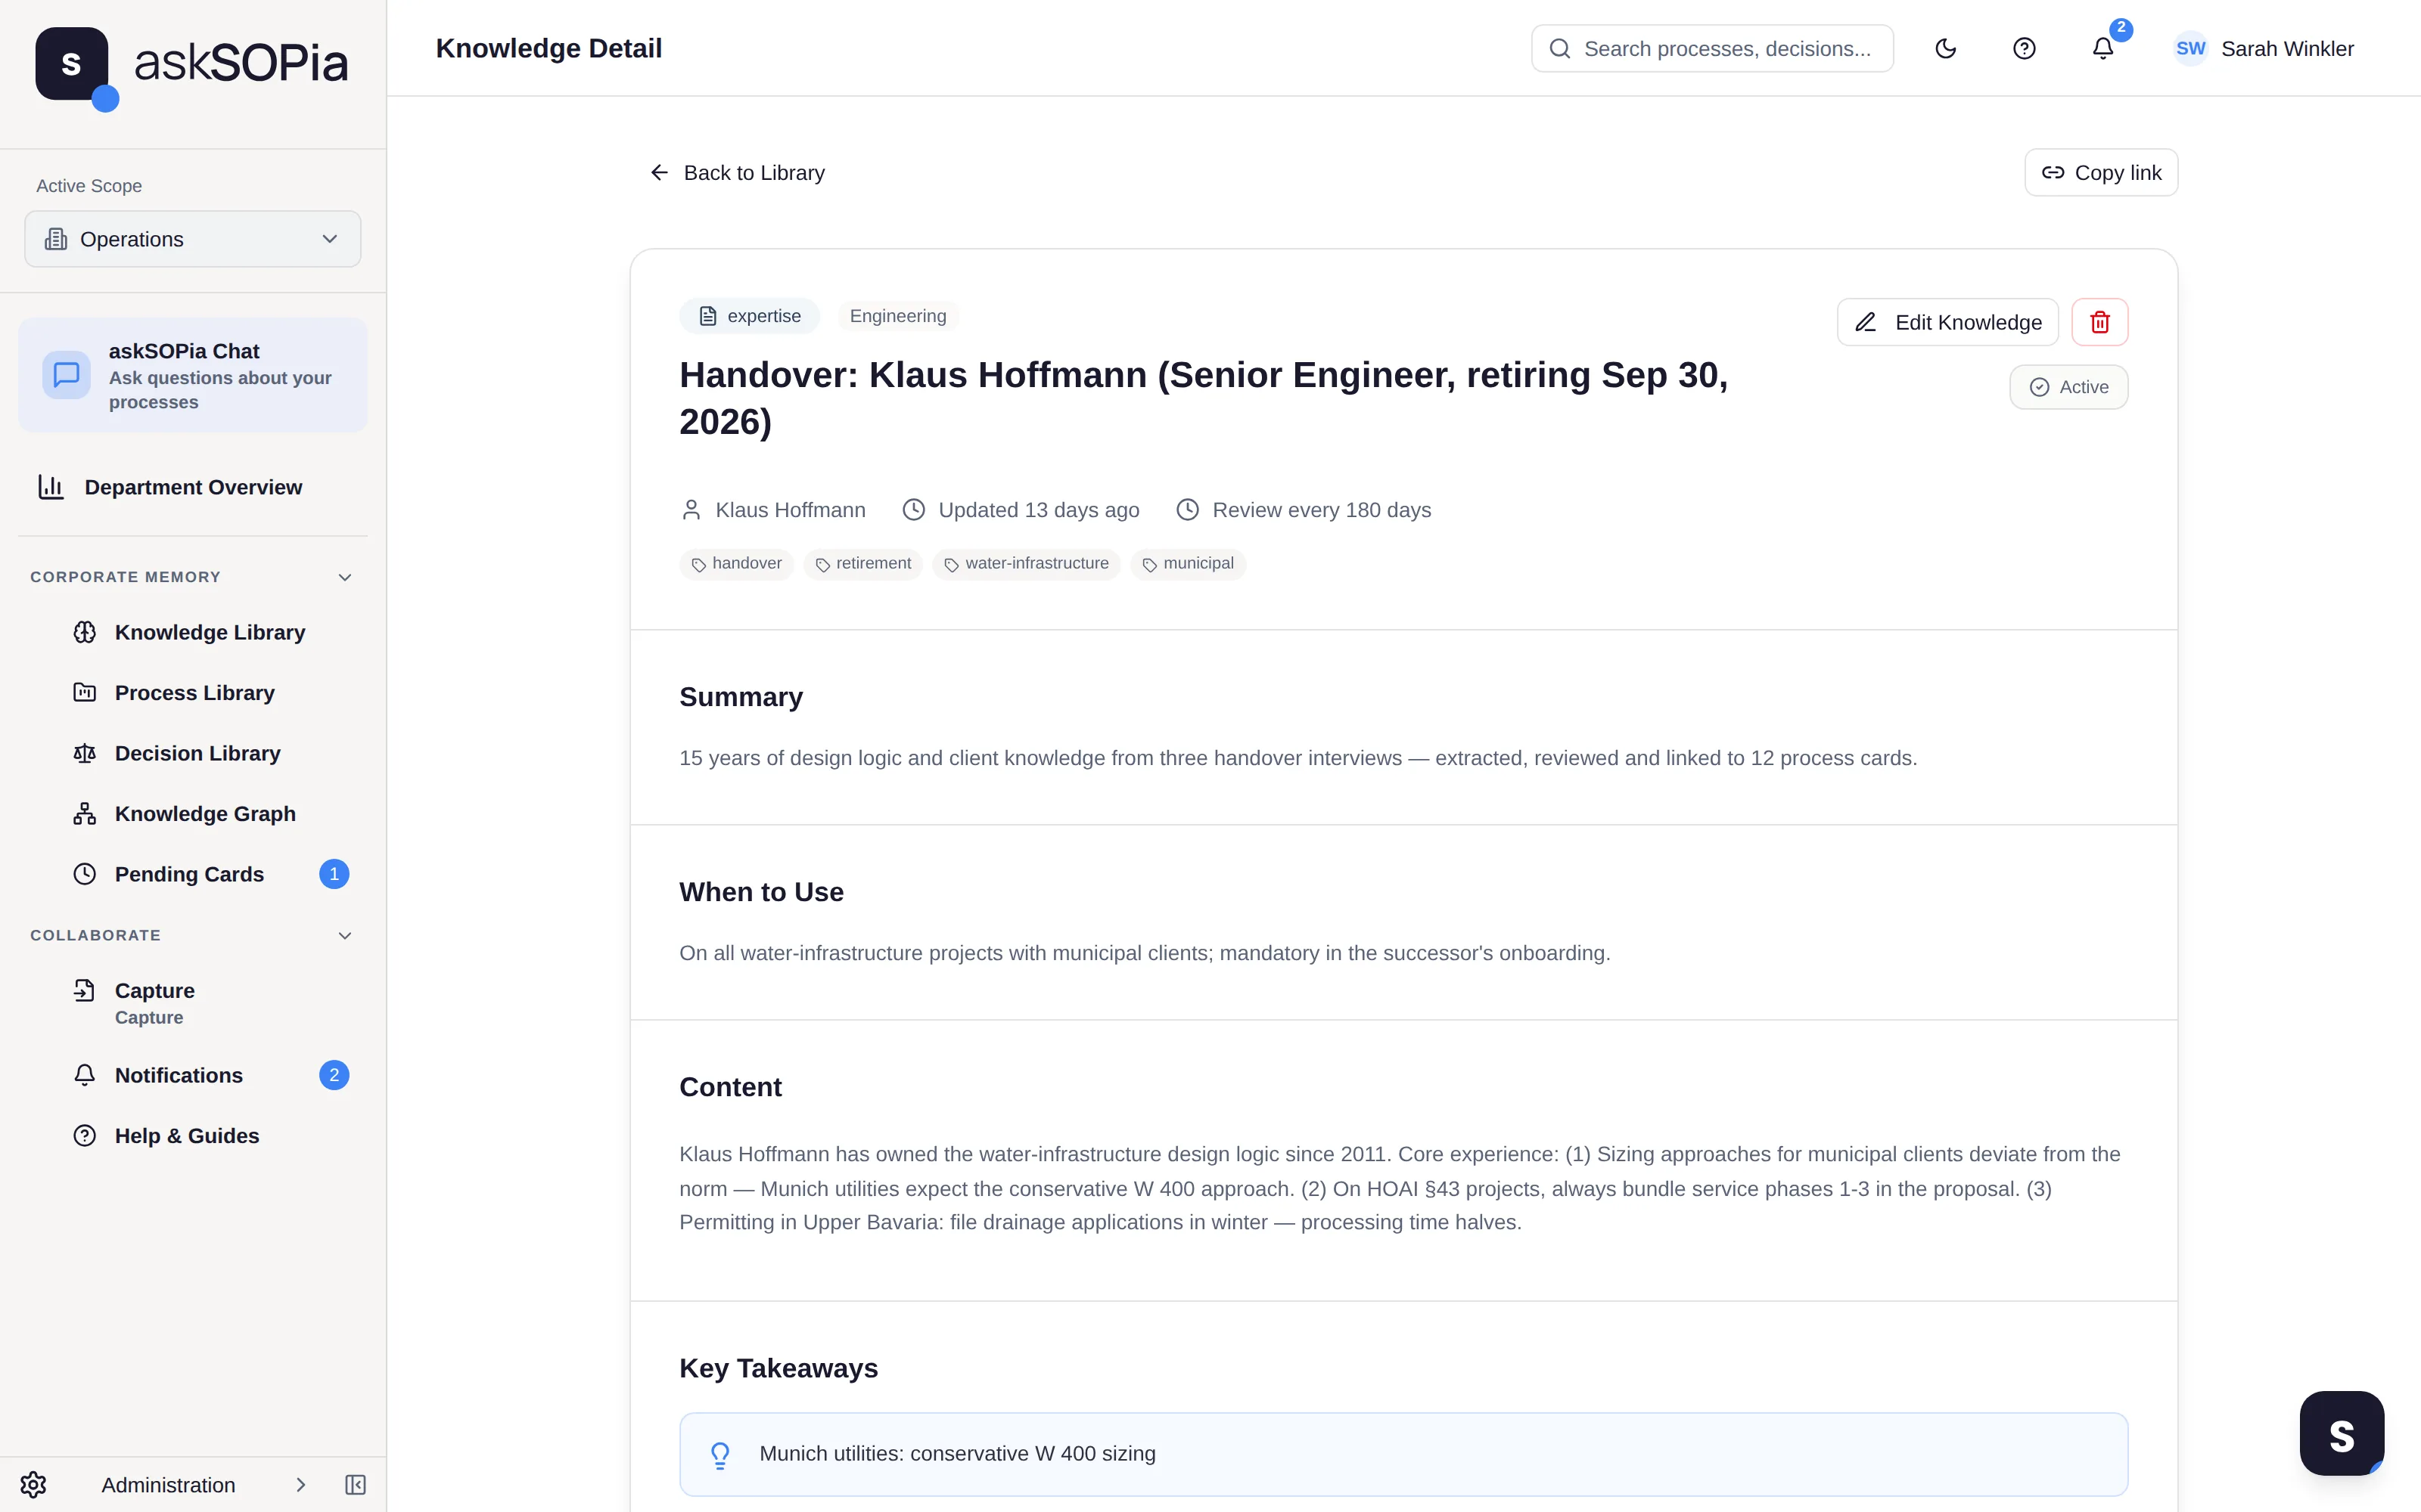Viewport: 2421px width, 1512px height.
Task: Click the When to Use heading
Action: 761,892
